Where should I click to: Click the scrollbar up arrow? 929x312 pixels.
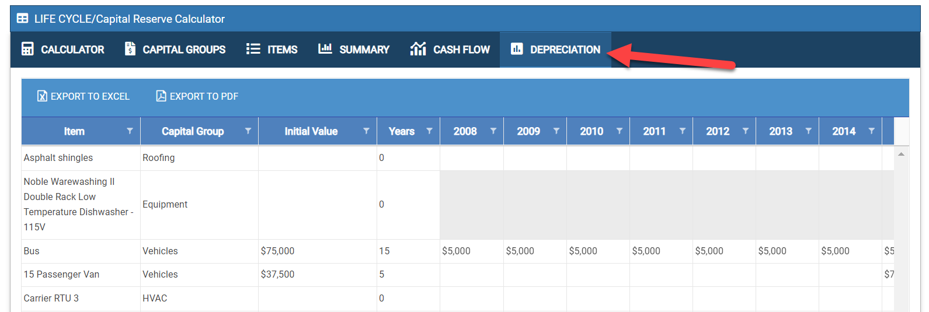click(901, 154)
